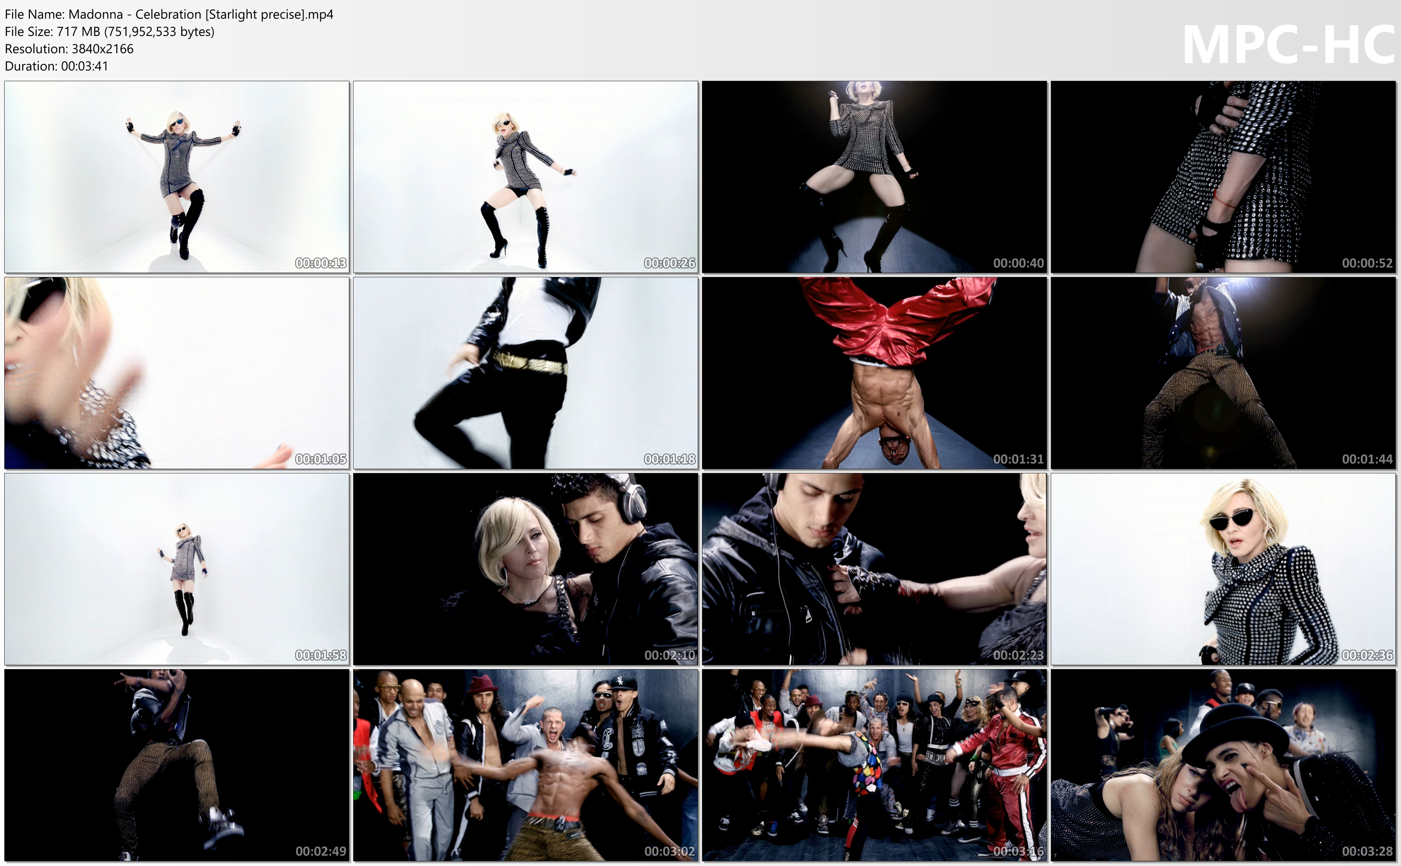Viewport: 1401px width, 866px height.
Task: Select the 'Duration: 00:03:41' text
Action: [x=57, y=66]
